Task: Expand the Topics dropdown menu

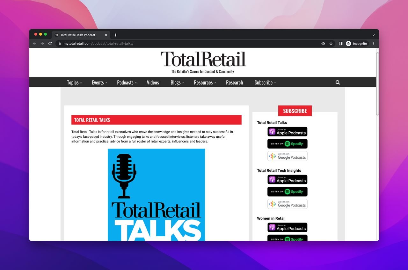Action: (x=74, y=82)
